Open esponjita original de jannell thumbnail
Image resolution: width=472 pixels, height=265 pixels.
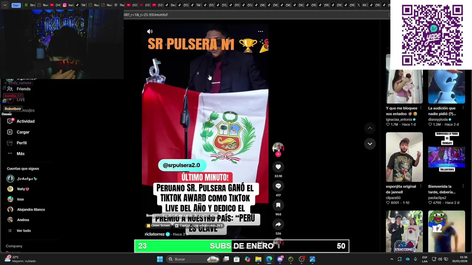(404, 157)
